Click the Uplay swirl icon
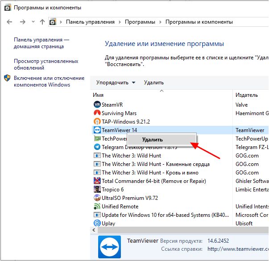This screenshot has height=261, width=269. click(97, 223)
